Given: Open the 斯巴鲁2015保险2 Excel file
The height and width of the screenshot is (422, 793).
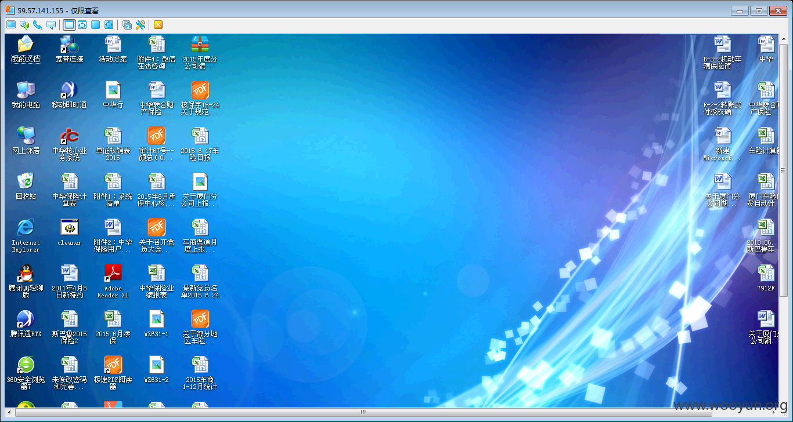Looking at the screenshot, I should click(69, 327).
